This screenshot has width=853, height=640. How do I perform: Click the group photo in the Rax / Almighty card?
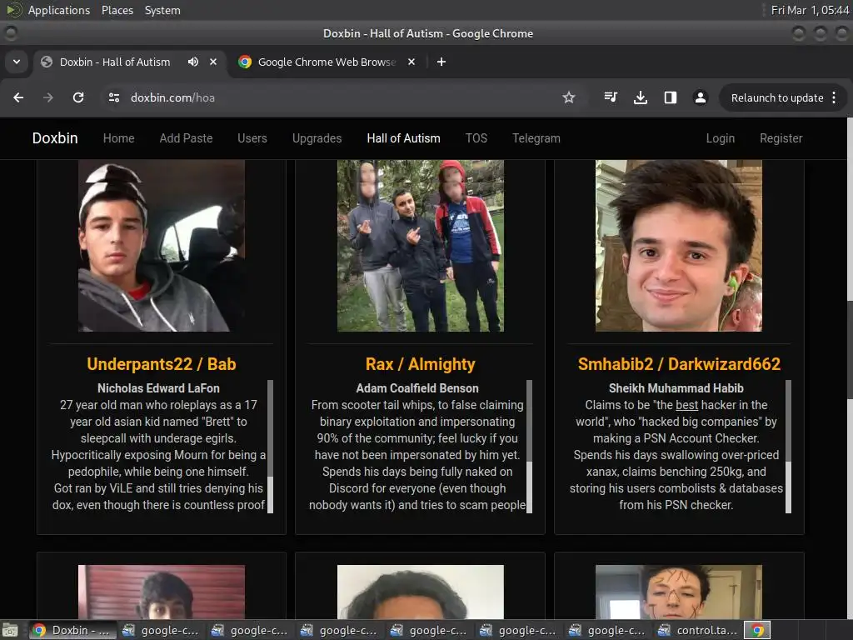click(421, 246)
